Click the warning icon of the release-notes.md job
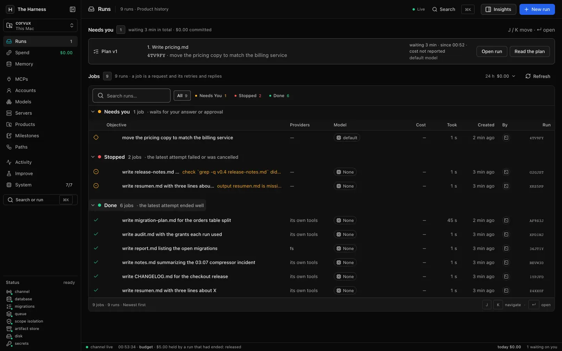562x351 pixels. tap(96, 172)
